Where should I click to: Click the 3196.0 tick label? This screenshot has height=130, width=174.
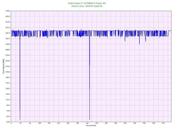click(x=8, y=44)
